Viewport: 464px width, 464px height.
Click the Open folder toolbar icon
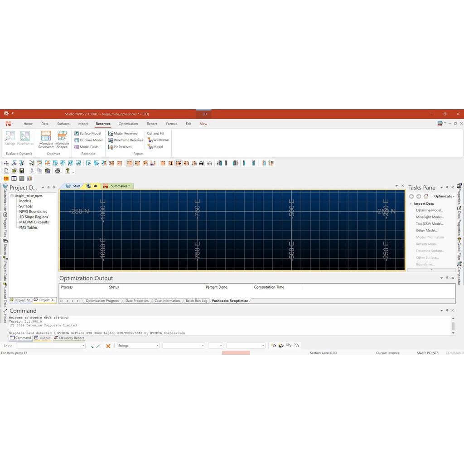click(x=14, y=171)
